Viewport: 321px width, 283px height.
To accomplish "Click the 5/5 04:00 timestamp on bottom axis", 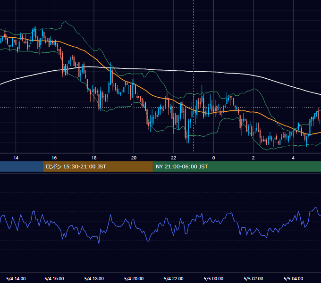I will (293, 278).
